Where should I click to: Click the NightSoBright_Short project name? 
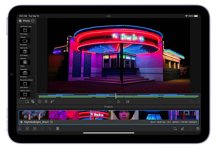tap(36, 122)
